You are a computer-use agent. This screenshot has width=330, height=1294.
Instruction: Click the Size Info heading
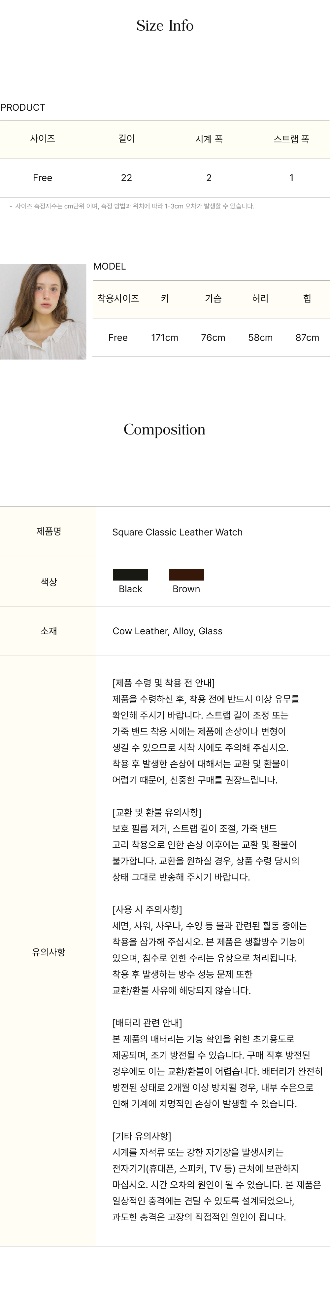165,26
